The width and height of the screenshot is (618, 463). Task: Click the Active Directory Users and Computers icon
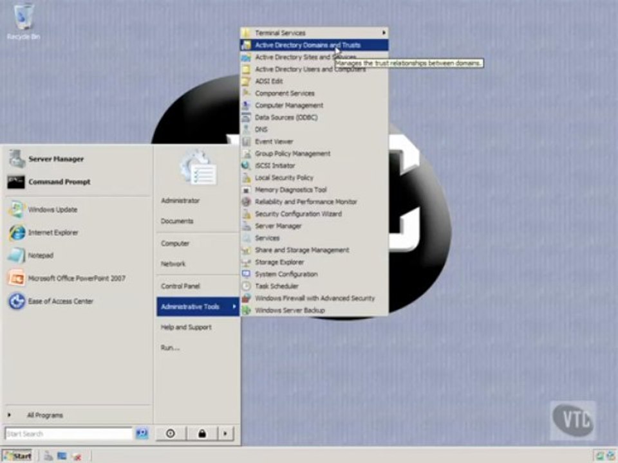click(x=247, y=69)
